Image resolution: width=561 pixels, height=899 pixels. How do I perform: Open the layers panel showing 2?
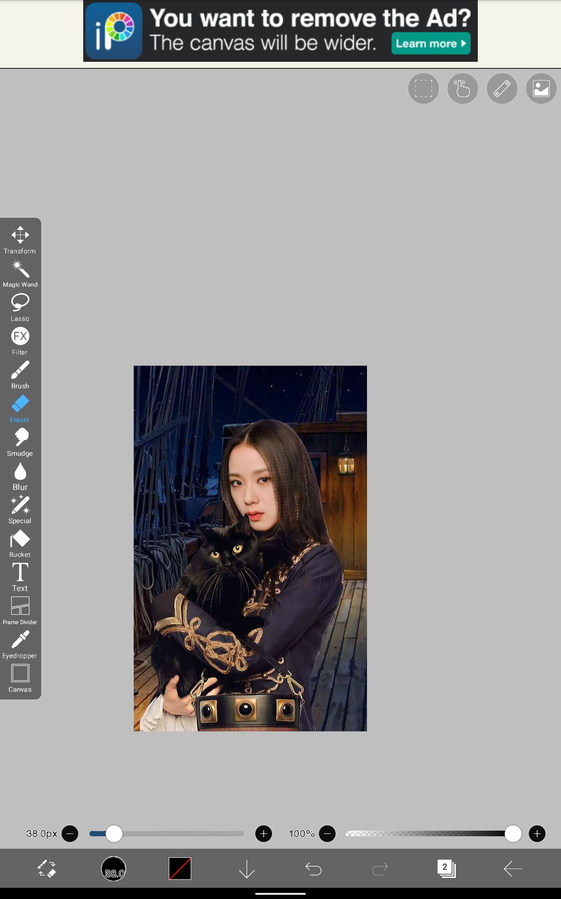point(446,869)
